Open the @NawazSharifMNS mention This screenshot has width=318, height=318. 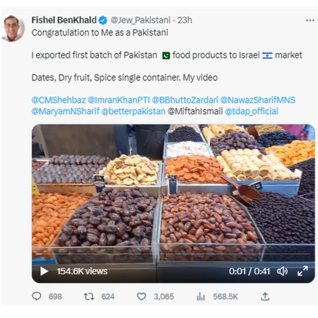pos(258,100)
